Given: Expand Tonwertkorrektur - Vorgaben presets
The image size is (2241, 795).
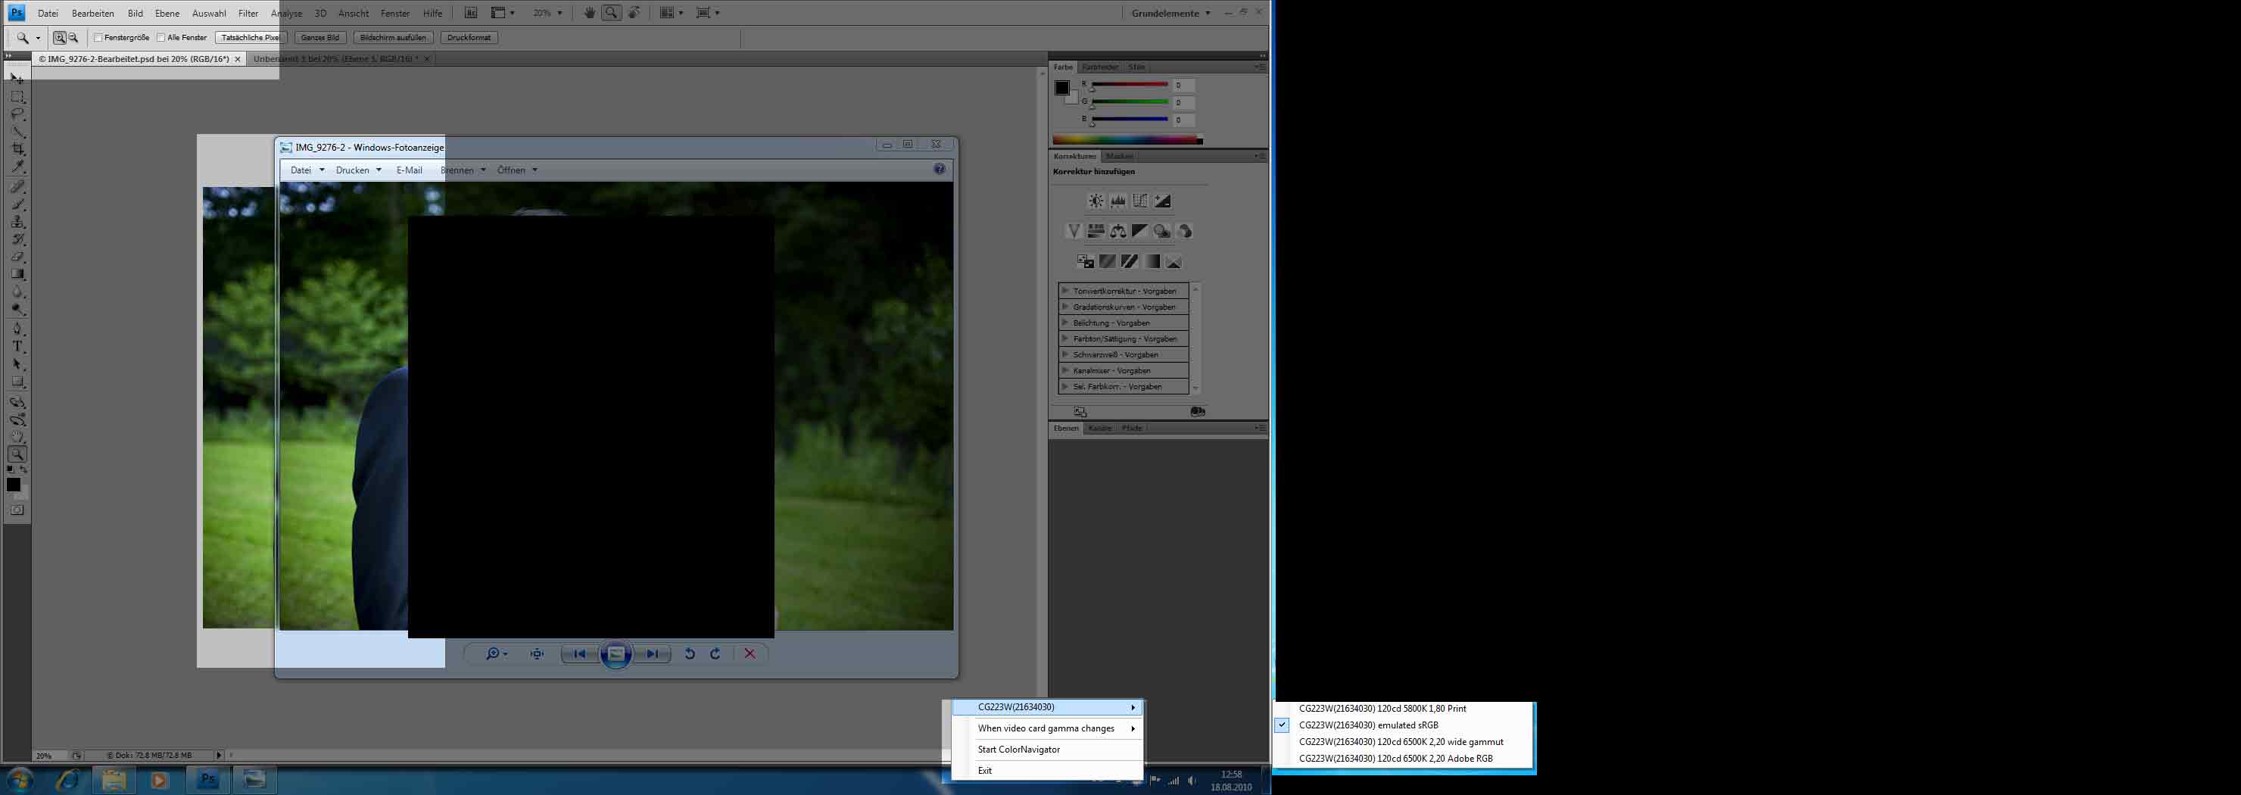Looking at the screenshot, I should [1064, 291].
